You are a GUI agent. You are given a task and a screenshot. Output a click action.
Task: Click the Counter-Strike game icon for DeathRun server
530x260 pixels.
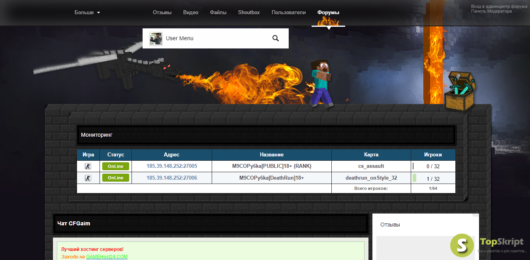[88, 178]
